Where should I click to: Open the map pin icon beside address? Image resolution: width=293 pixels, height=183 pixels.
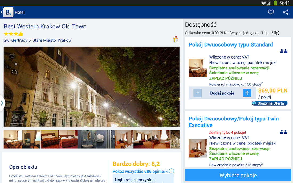[176, 39]
